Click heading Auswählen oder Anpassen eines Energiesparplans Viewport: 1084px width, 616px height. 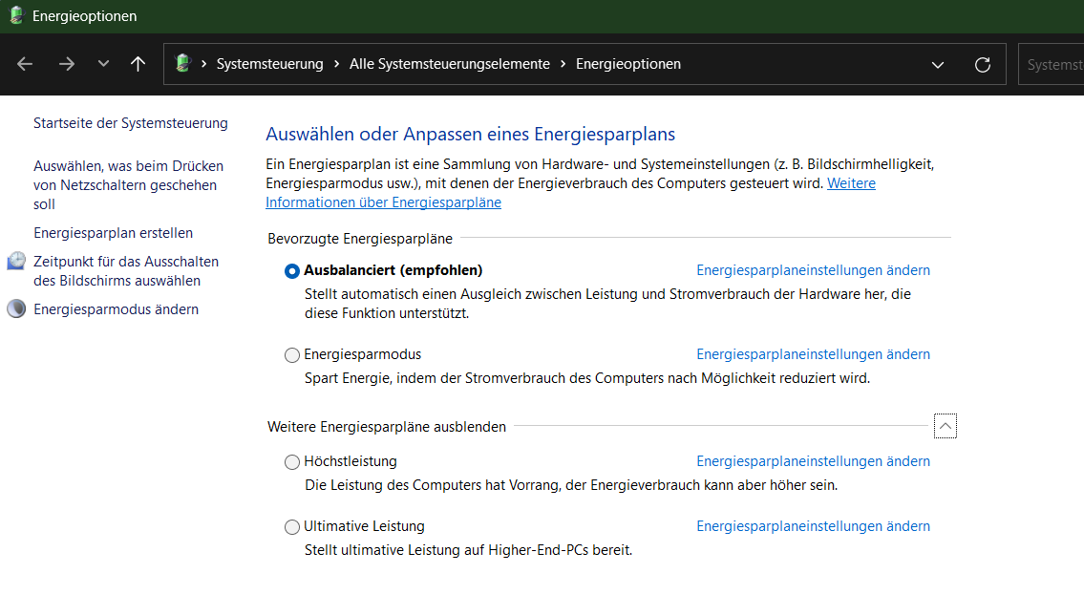click(470, 134)
